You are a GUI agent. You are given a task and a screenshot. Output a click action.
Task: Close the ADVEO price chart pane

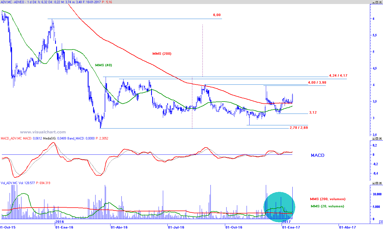(381, 2)
